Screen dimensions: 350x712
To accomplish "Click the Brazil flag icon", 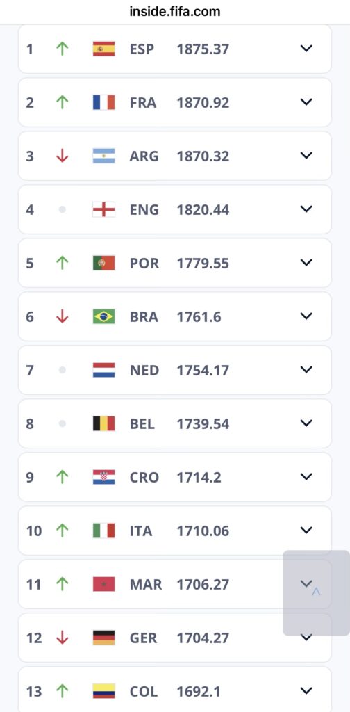I will (x=104, y=316).
